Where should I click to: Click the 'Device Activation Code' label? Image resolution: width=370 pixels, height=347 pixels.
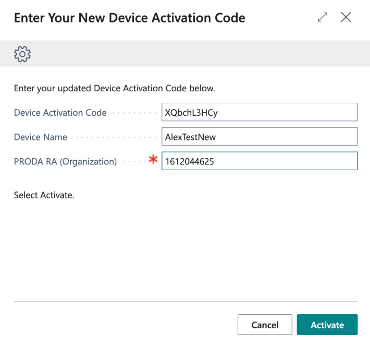(x=60, y=113)
